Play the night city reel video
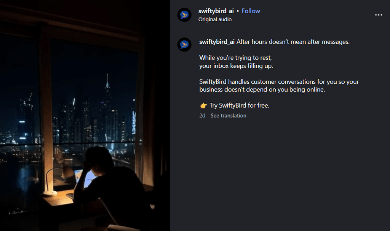 point(85,115)
